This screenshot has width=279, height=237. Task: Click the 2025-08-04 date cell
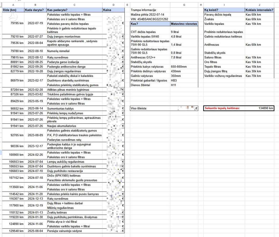click(35, 231)
